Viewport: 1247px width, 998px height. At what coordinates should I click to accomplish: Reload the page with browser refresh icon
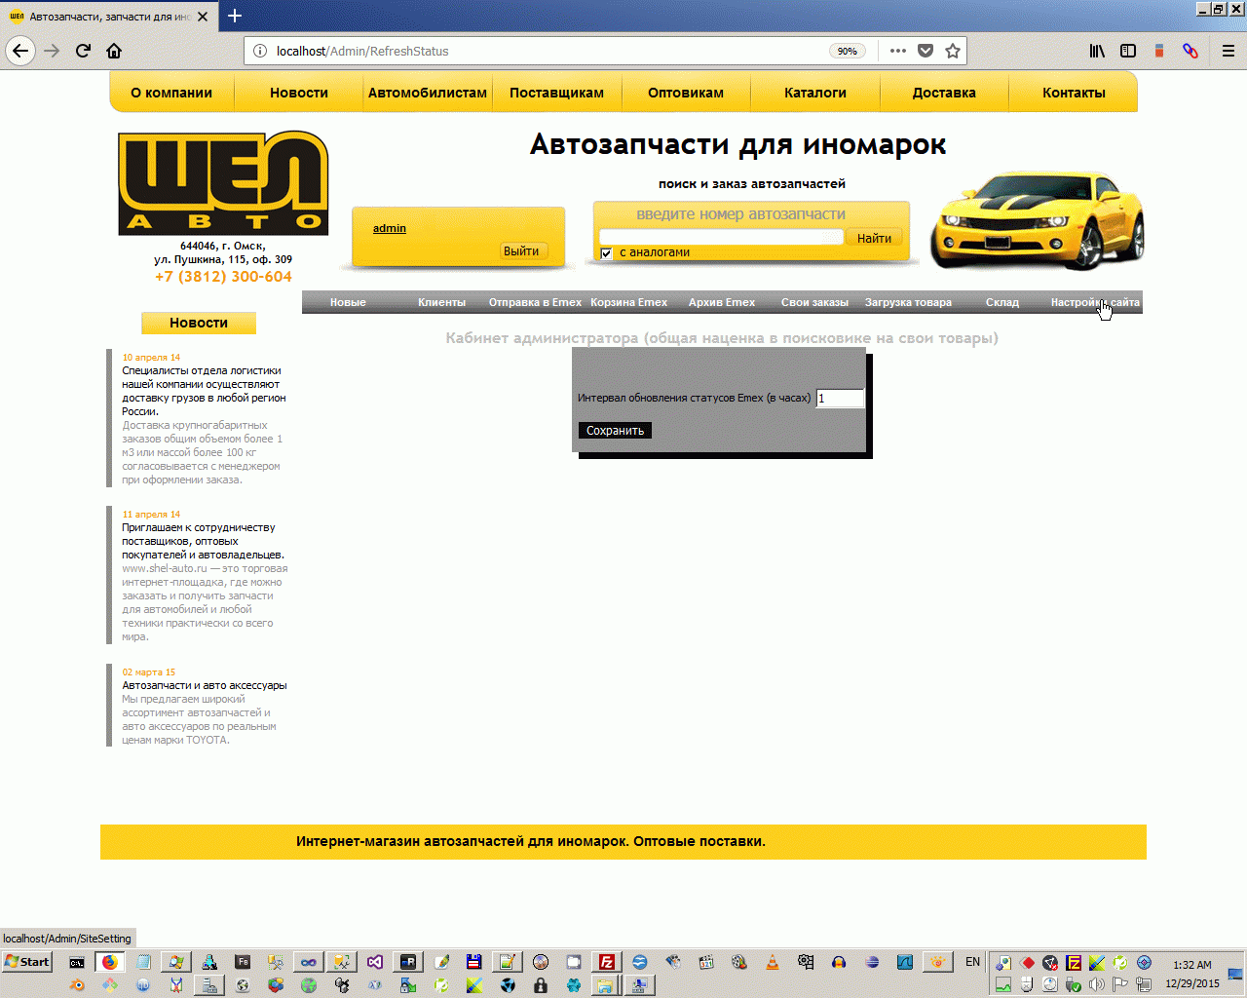tap(83, 51)
